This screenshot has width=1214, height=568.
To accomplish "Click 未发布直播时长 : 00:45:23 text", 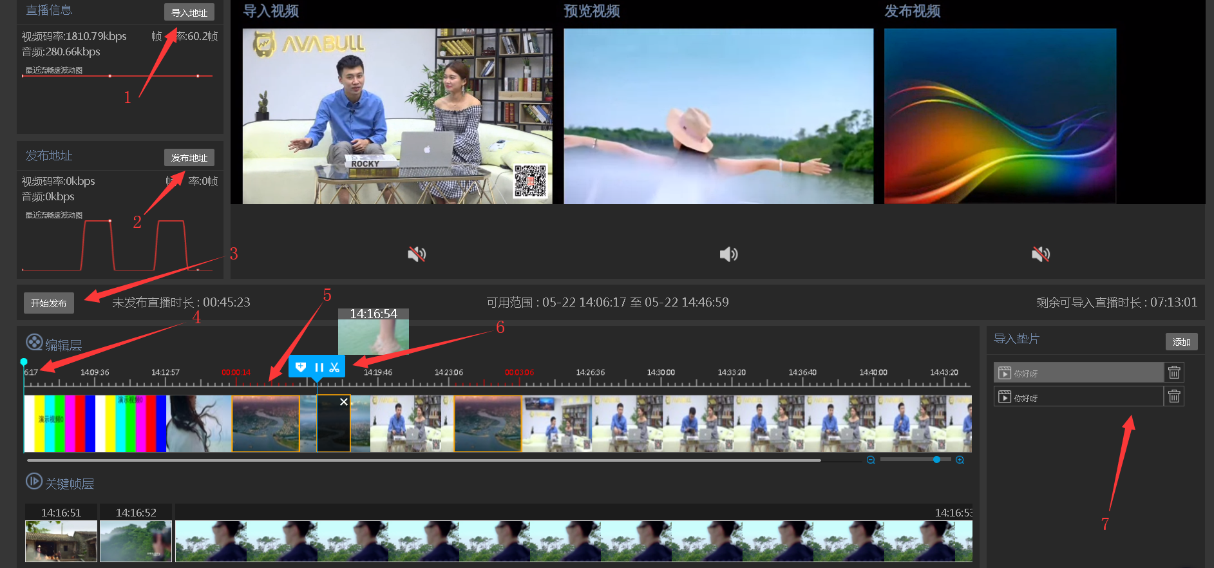I will pos(181,302).
